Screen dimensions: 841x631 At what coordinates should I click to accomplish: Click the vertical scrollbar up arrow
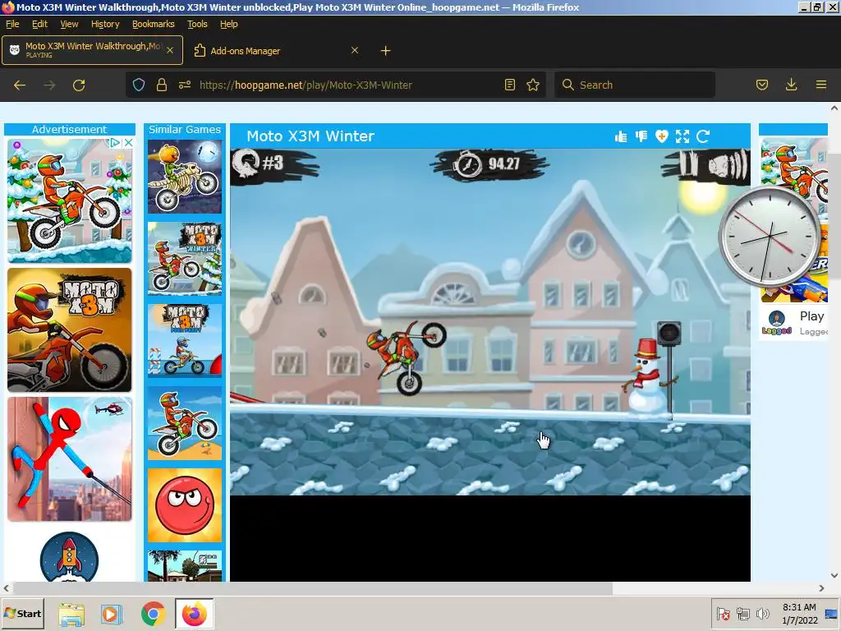click(834, 108)
